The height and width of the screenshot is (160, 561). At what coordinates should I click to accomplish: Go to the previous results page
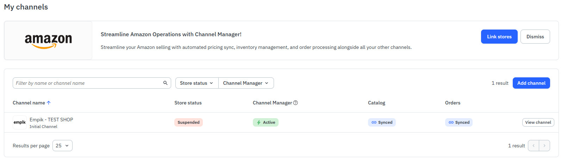click(x=534, y=146)
